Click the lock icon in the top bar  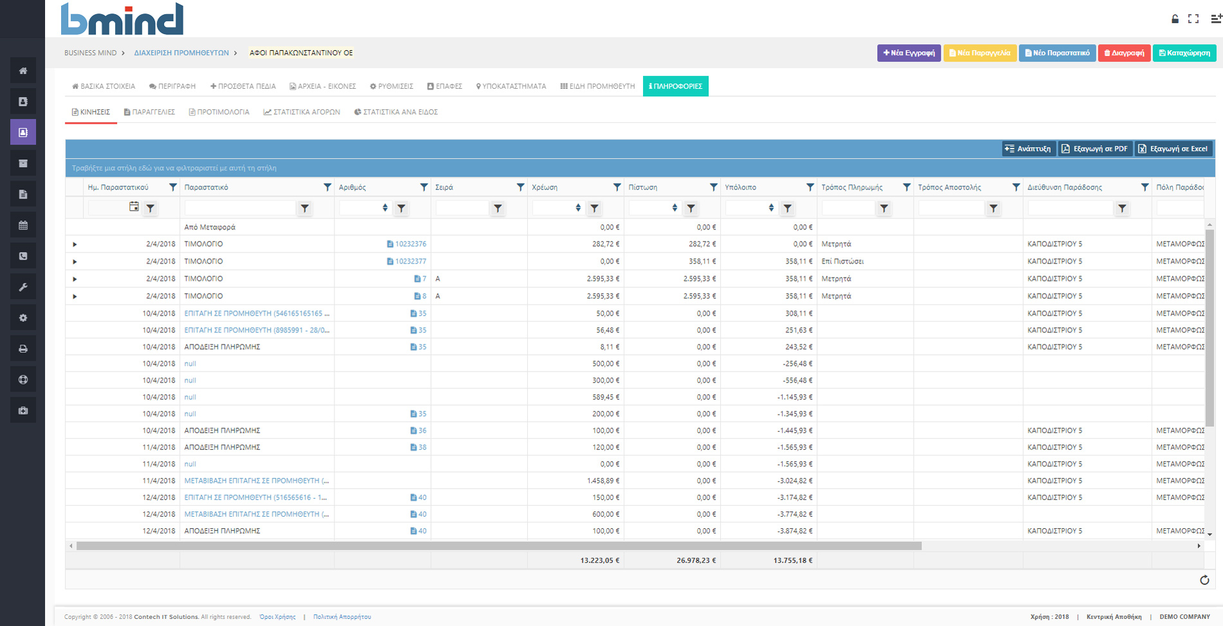[x=1175, y=19]
